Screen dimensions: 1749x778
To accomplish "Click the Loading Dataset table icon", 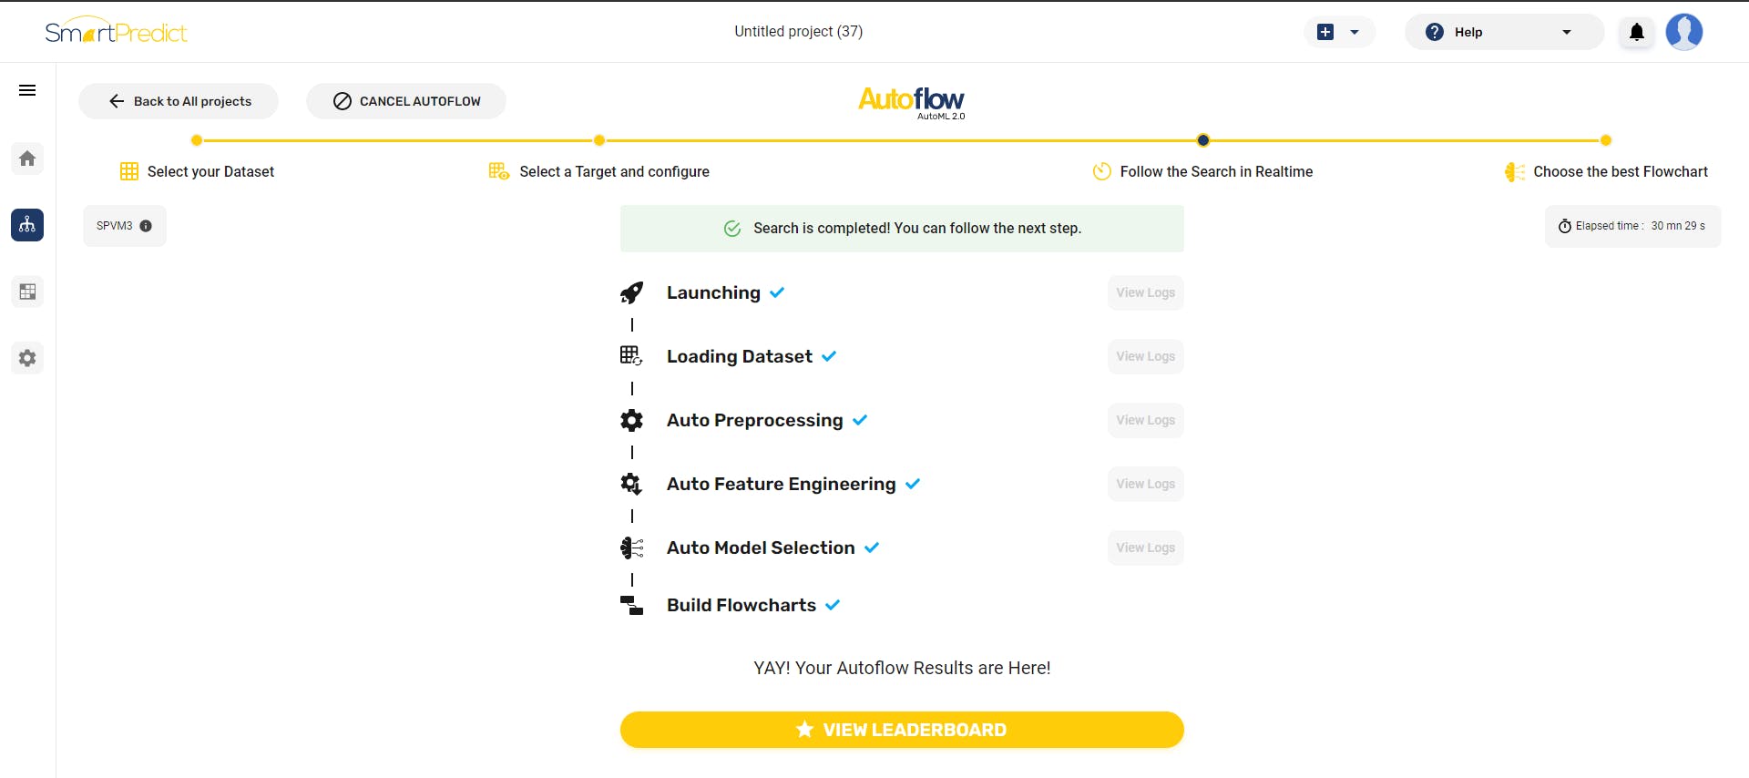I will (631, 356).
